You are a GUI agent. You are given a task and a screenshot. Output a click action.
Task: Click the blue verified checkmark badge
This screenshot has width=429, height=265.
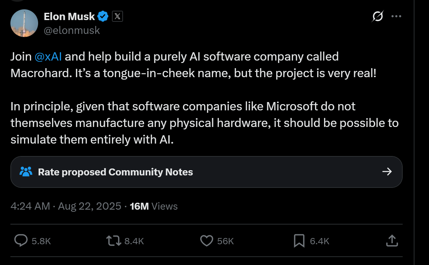pyautogui.click(x=103, y=16)
